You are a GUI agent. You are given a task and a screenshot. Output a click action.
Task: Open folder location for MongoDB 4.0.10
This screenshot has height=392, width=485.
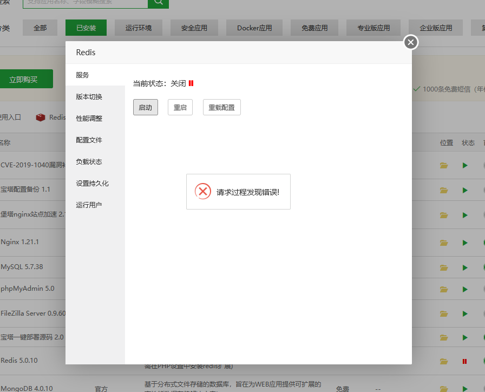(444, 389)
